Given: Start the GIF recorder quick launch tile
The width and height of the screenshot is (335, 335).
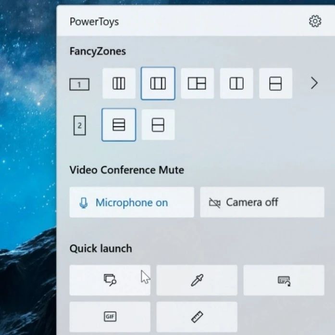Looking at the screenshot, I should pos(110,317).
